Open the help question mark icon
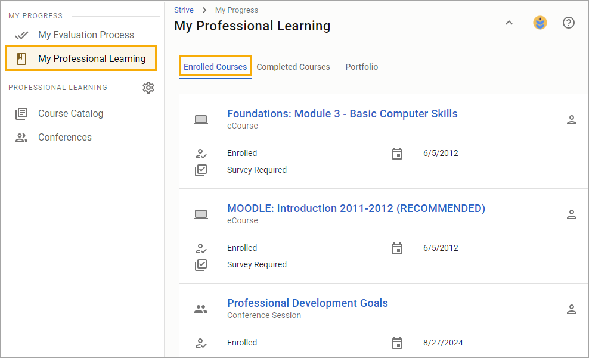 click(x=568, y=23)
